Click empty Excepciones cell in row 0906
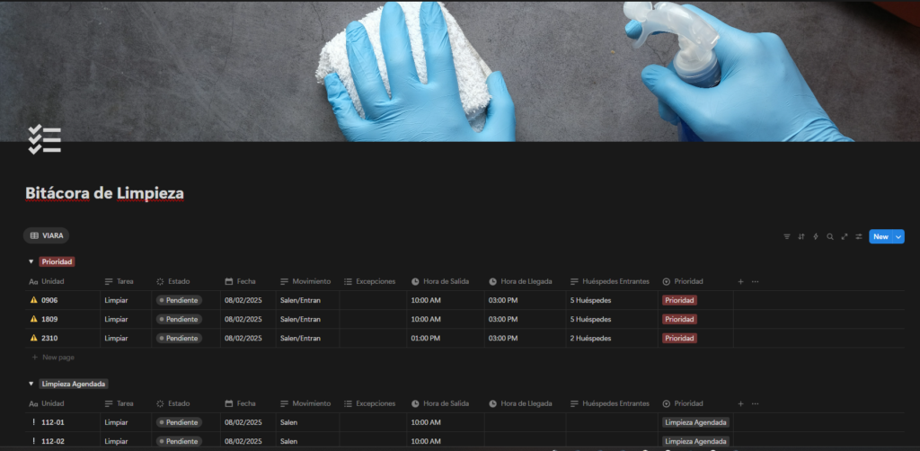The image size is (920, 451). 373,300
